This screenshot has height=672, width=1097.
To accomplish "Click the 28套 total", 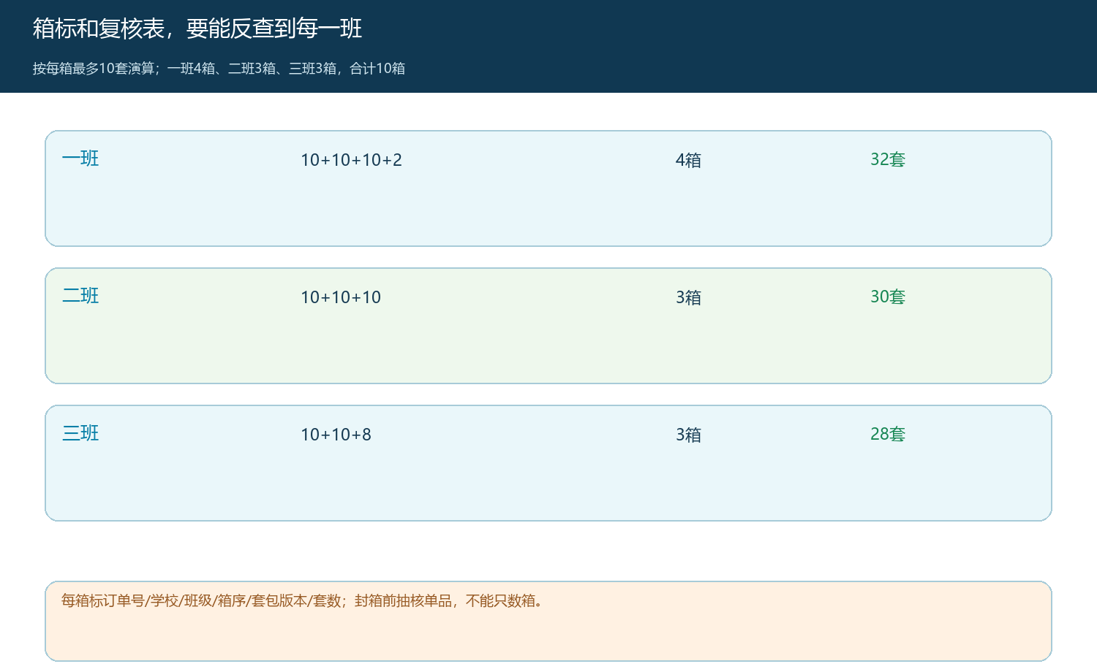I will (888, 434).
